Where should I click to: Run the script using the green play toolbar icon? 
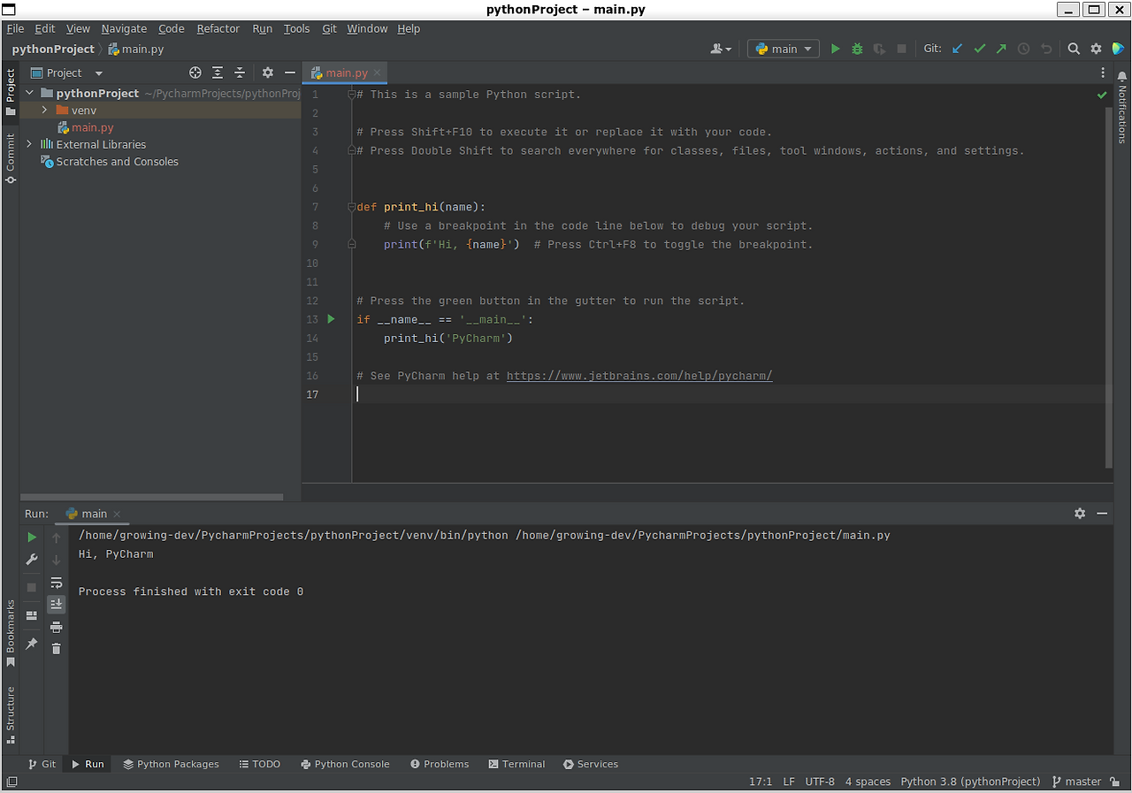point(835,49)
